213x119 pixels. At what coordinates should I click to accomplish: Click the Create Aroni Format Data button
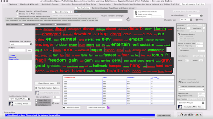point(186,12)
